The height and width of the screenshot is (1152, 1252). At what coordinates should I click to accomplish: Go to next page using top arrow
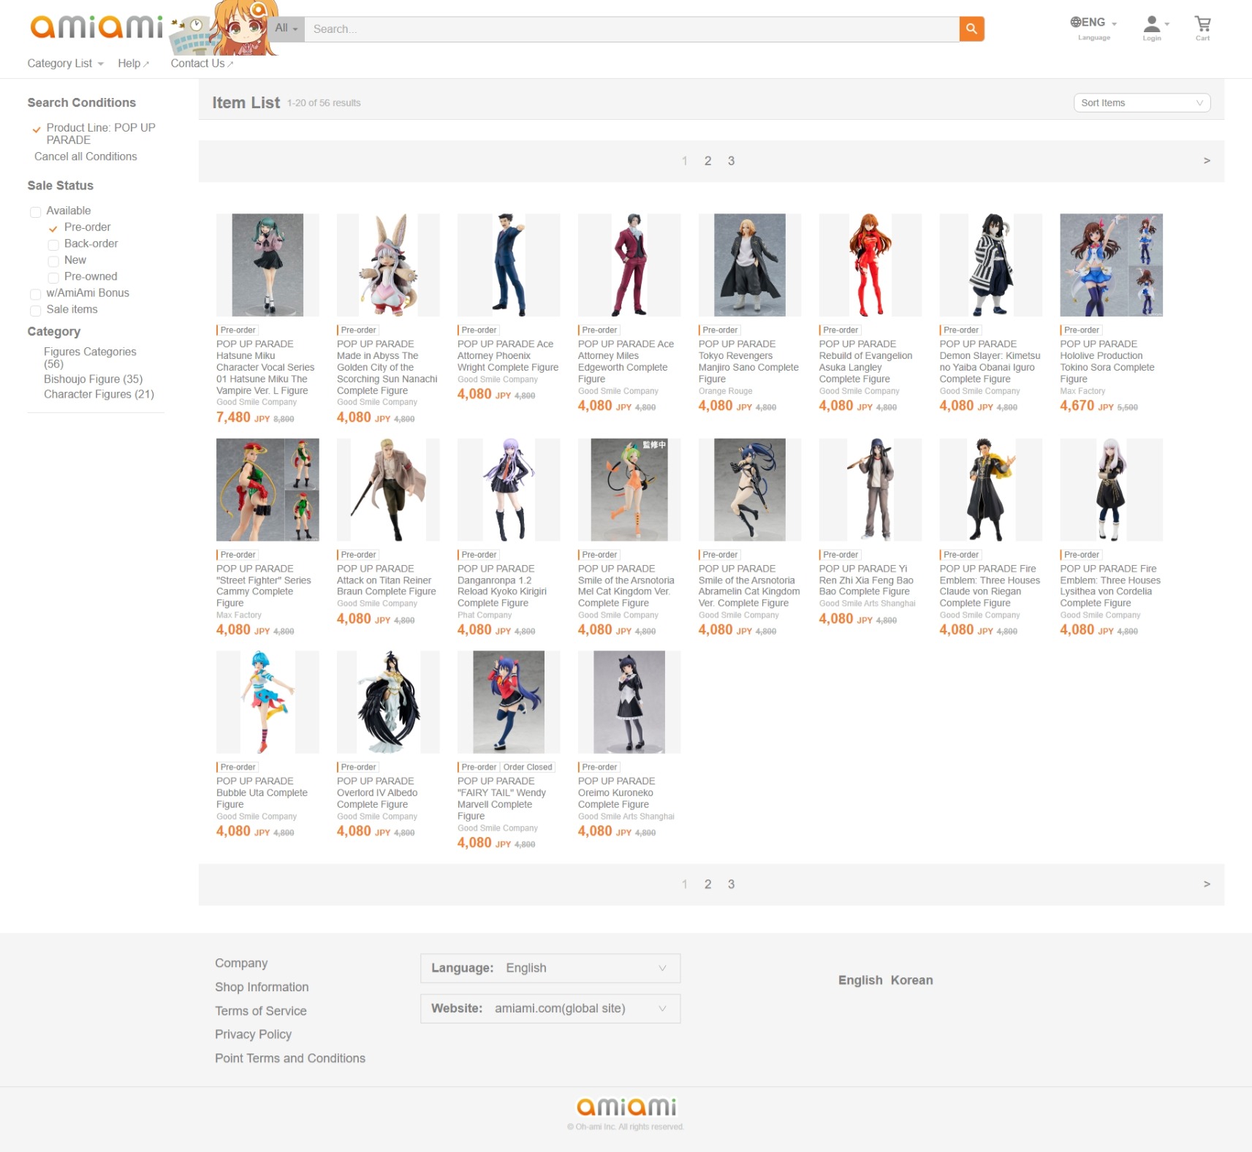tap(1207, 161)
